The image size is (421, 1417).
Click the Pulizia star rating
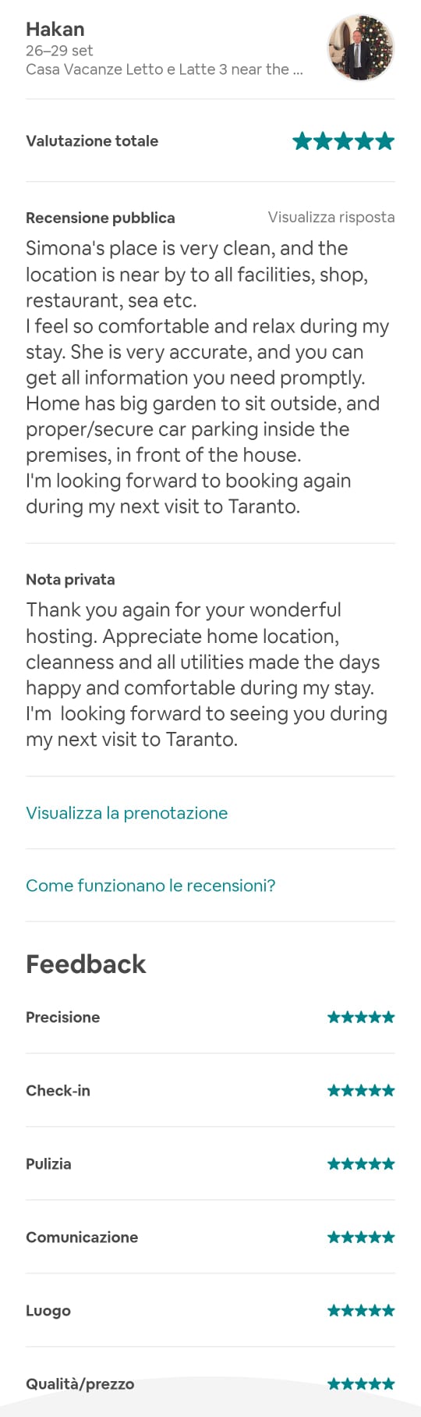point(361,1163)
